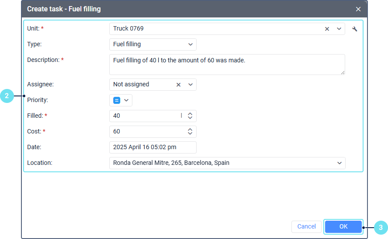The width and height of the screenshot is (388, 239).
Task: Expand the Unit dropdown list
Action: pyautogui.click(x=339, y=29)
